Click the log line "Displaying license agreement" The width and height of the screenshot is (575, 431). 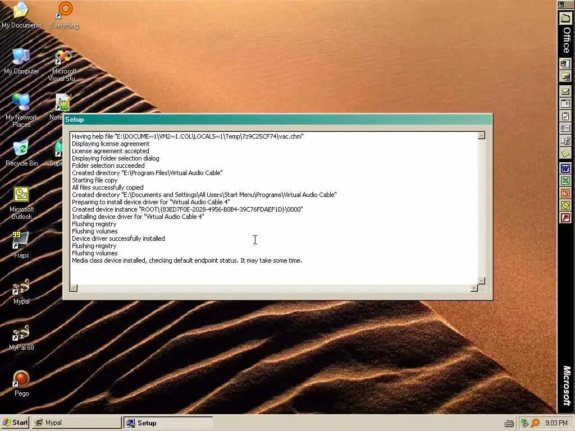point(111,144)
